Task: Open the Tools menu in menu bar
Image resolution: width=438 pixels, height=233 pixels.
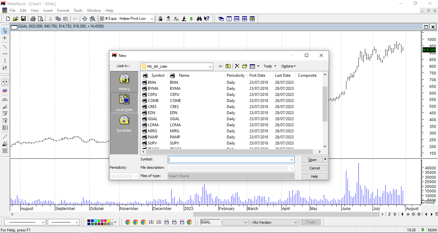Action: tap(78, 11)
